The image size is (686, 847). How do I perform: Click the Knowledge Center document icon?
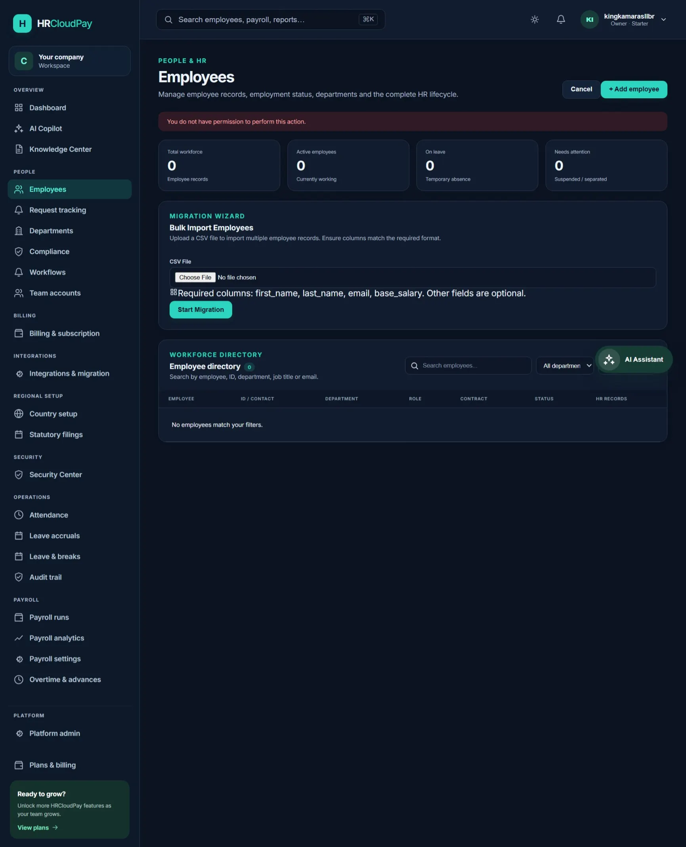tap(19, 149)
